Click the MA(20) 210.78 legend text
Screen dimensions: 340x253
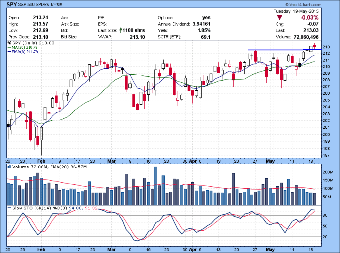pyautogui.click(x=24, y=48)
